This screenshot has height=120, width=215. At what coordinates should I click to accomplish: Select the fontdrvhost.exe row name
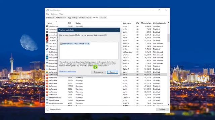55,98
